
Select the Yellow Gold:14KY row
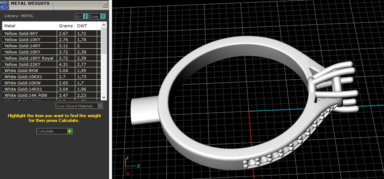(51, 46)
